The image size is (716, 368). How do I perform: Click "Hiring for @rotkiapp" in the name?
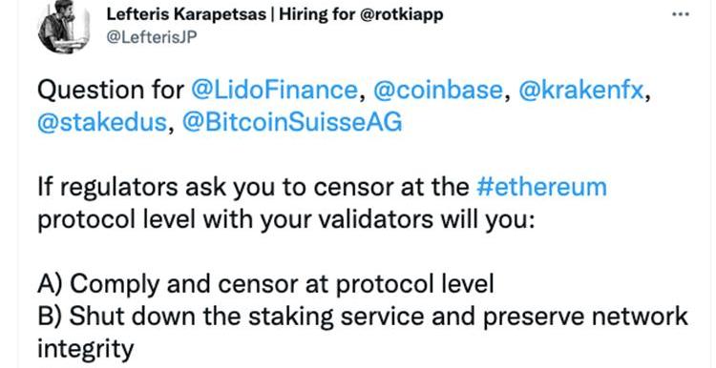tap(361, 15)
